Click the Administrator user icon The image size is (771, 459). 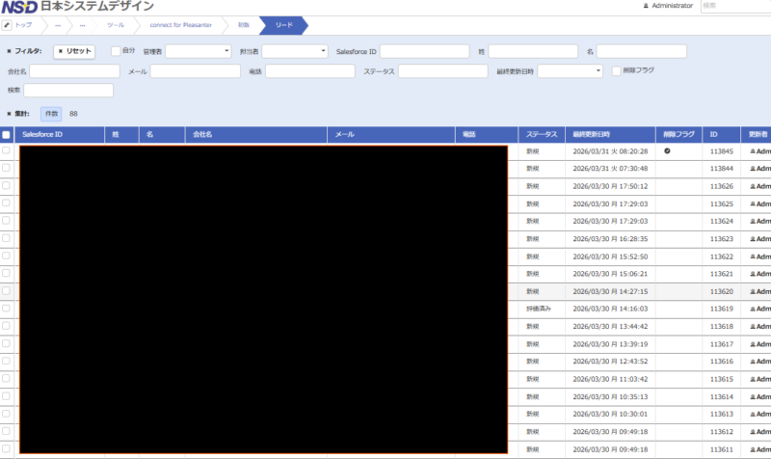(x=646, y=6)
